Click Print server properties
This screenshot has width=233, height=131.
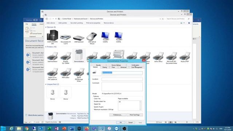click(x=93, y=23)
